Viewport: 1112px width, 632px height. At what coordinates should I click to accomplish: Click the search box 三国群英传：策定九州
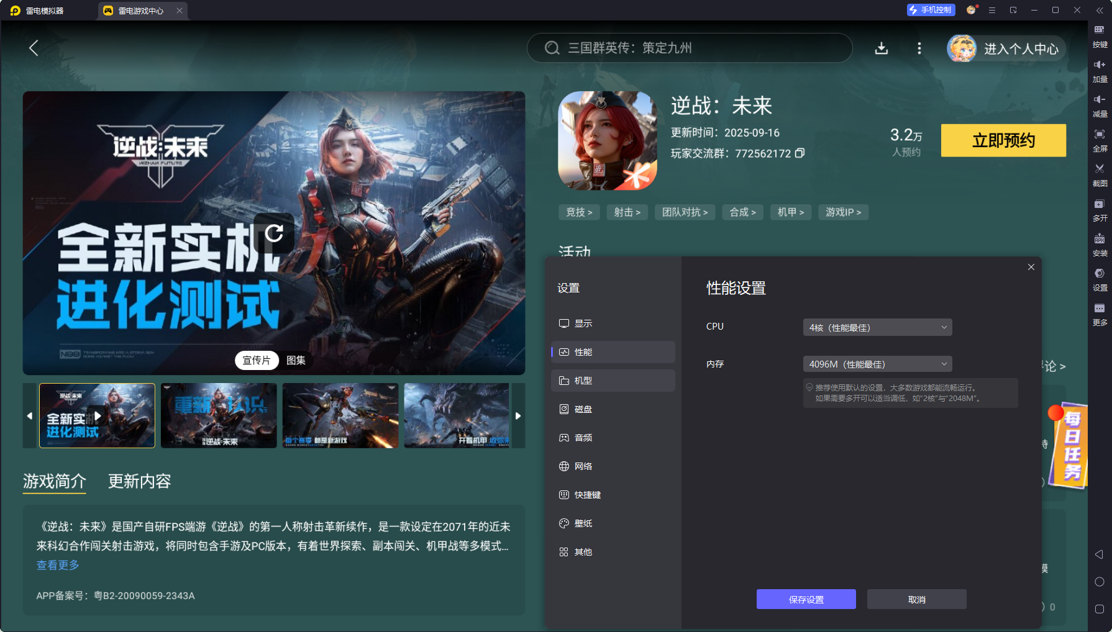690,48
